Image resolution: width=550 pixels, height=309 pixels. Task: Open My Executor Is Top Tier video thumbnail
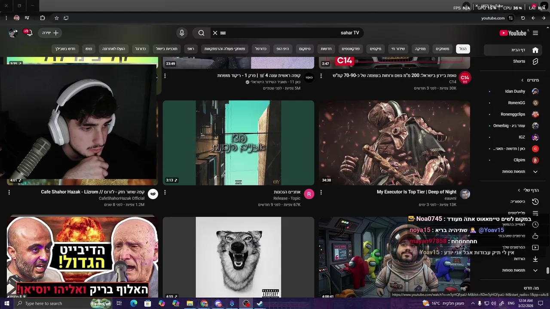point(394,142)
